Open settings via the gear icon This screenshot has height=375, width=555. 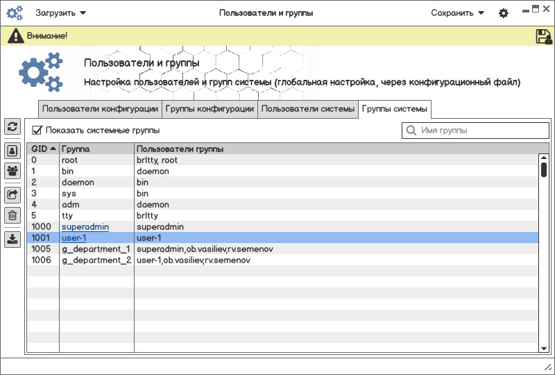(x=504, y=13)
